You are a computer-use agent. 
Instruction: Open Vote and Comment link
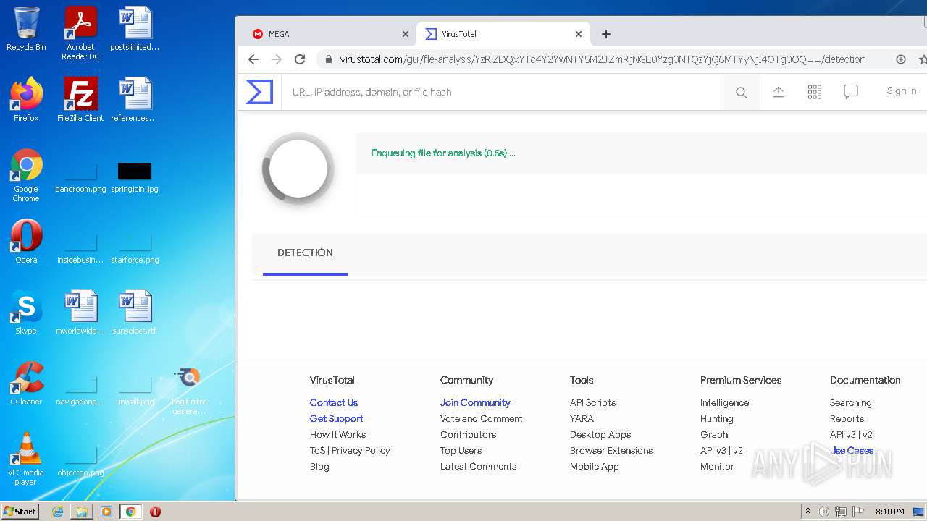tap(481, 418)
